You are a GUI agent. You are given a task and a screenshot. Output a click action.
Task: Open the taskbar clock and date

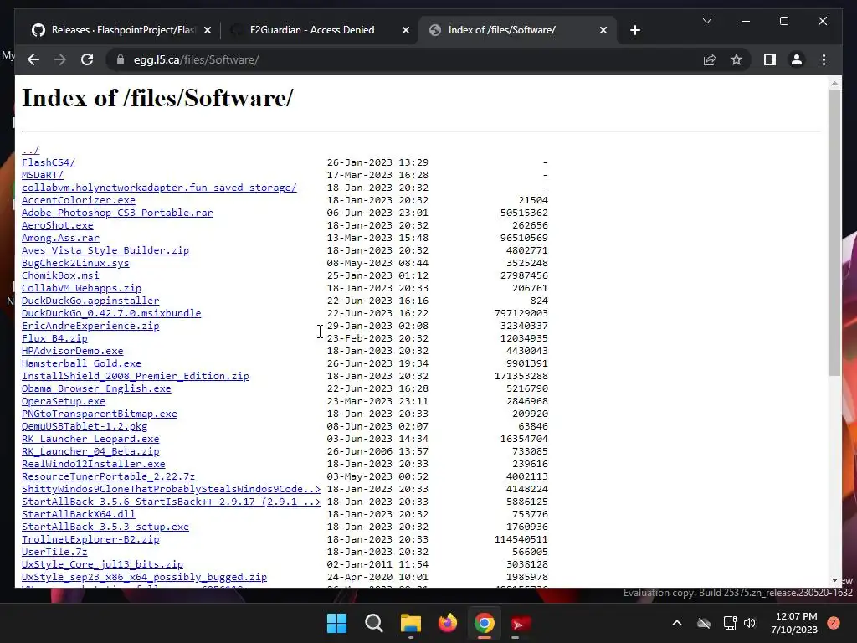point(794,623)
